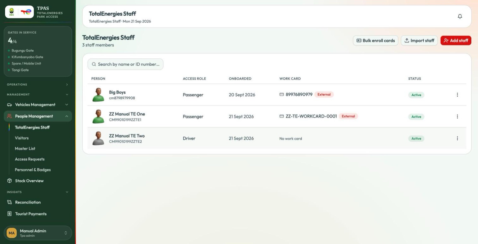The height and width of the screenshot is (244, 478).
Task: Click Active status badge for Big Boys
Action: 416,95
